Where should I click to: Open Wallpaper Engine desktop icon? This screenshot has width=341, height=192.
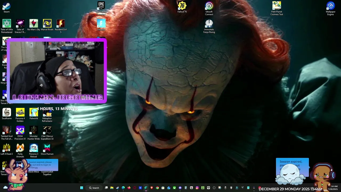pos(330,8)
